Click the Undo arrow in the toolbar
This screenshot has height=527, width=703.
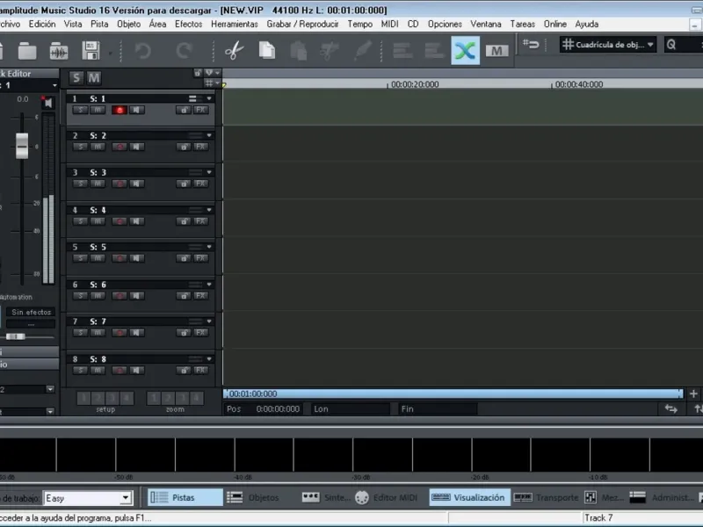(x=143, y=51)
